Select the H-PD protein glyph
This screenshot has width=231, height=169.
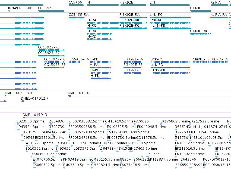(x=100, y=62)
